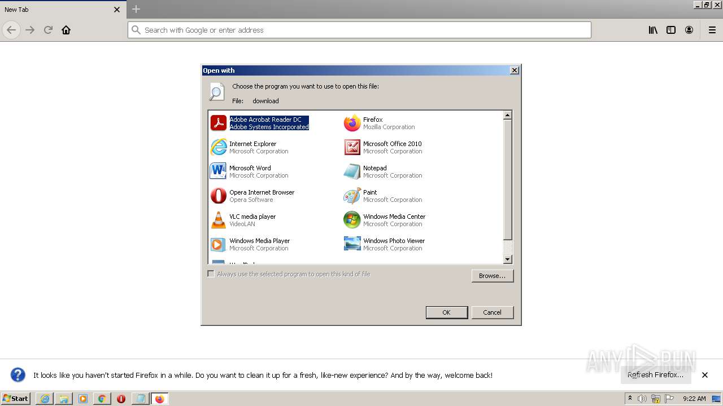Open Internet Explorer from the taskbar
The width and height of the screenshot is (723, 406).
[x=45, y=399]
